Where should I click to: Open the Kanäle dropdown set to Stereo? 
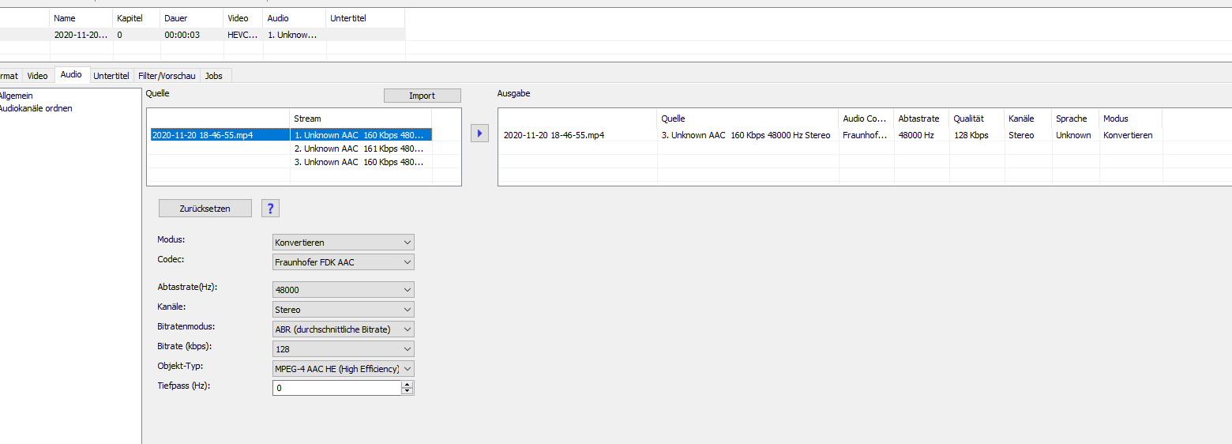click(344, 310)
